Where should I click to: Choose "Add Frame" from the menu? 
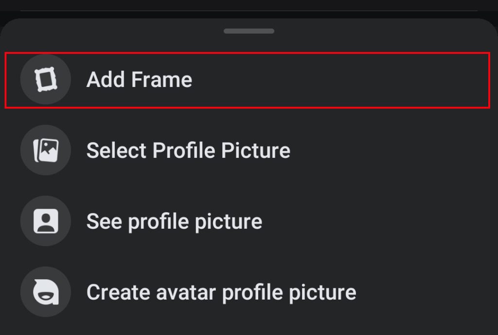click(x=139, y=79)
